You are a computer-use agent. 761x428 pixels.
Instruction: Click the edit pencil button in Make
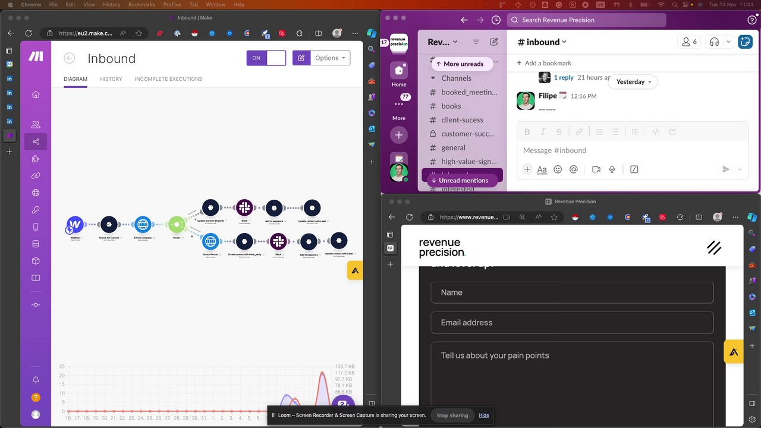[301, 58]
